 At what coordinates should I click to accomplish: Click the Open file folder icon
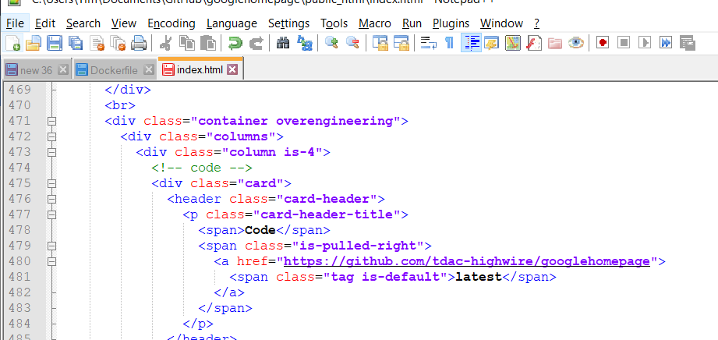pos(34,43)
